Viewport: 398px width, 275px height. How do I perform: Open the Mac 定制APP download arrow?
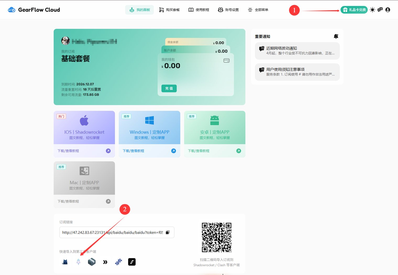[108, 201]
